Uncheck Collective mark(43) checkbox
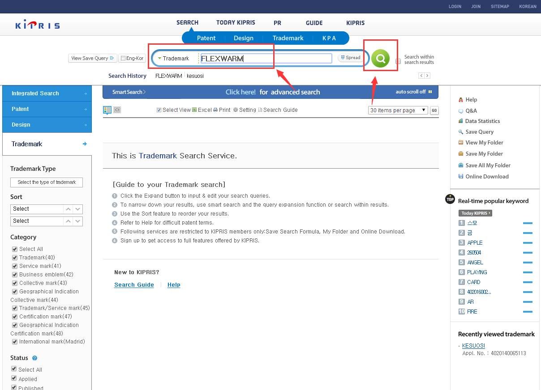The height and width of the screenshot is (390, 541). click(15, 283)
